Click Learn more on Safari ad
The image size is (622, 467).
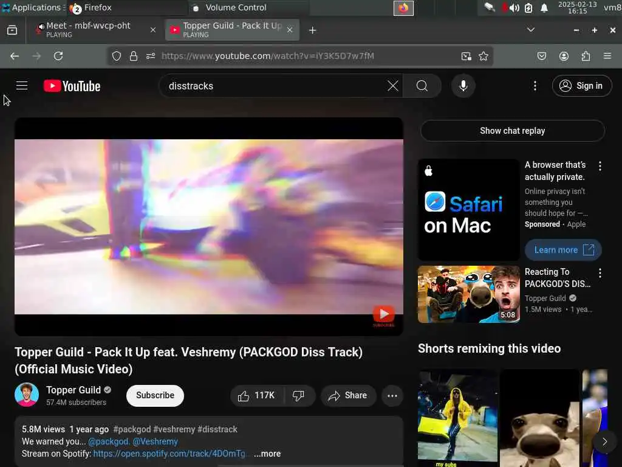click(x=563, y=250)
